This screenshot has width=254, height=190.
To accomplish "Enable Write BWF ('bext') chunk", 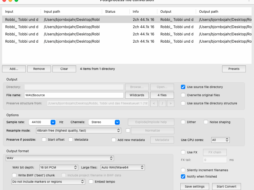I will 14,175.
